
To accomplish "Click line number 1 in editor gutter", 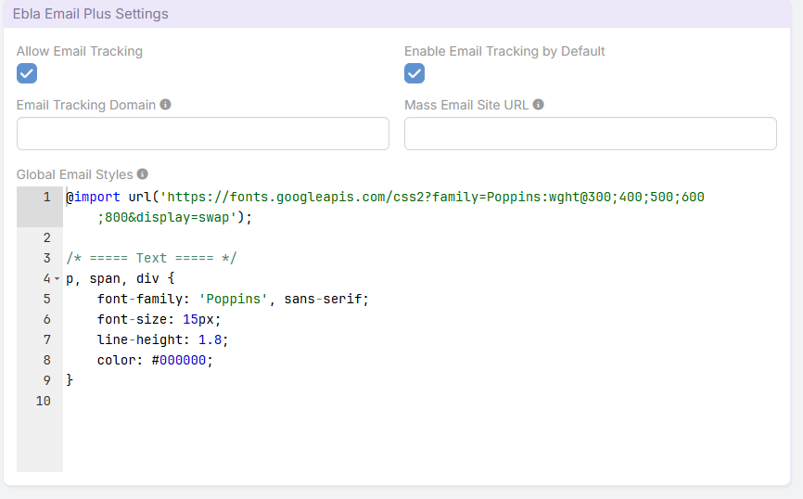I will pos(45,197).
